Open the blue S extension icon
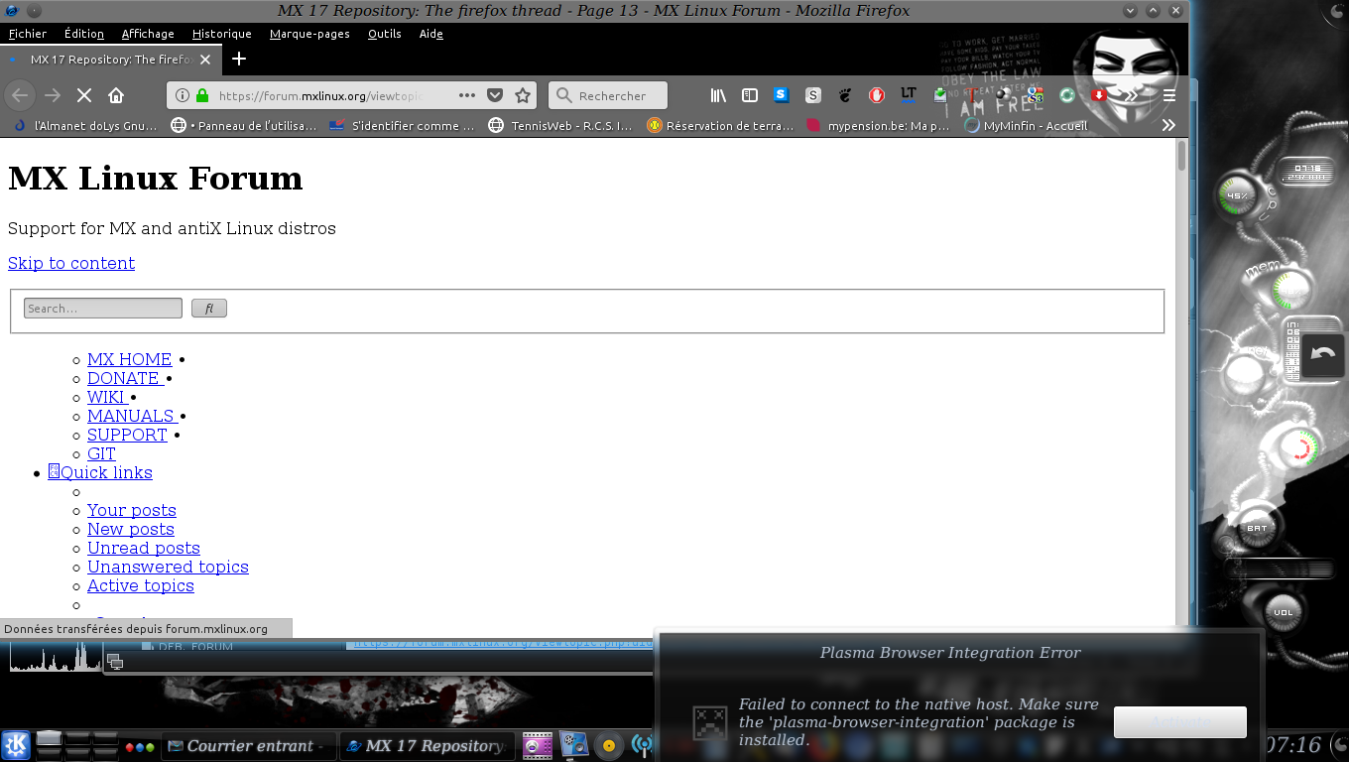1349x762 pixels. 782,95
